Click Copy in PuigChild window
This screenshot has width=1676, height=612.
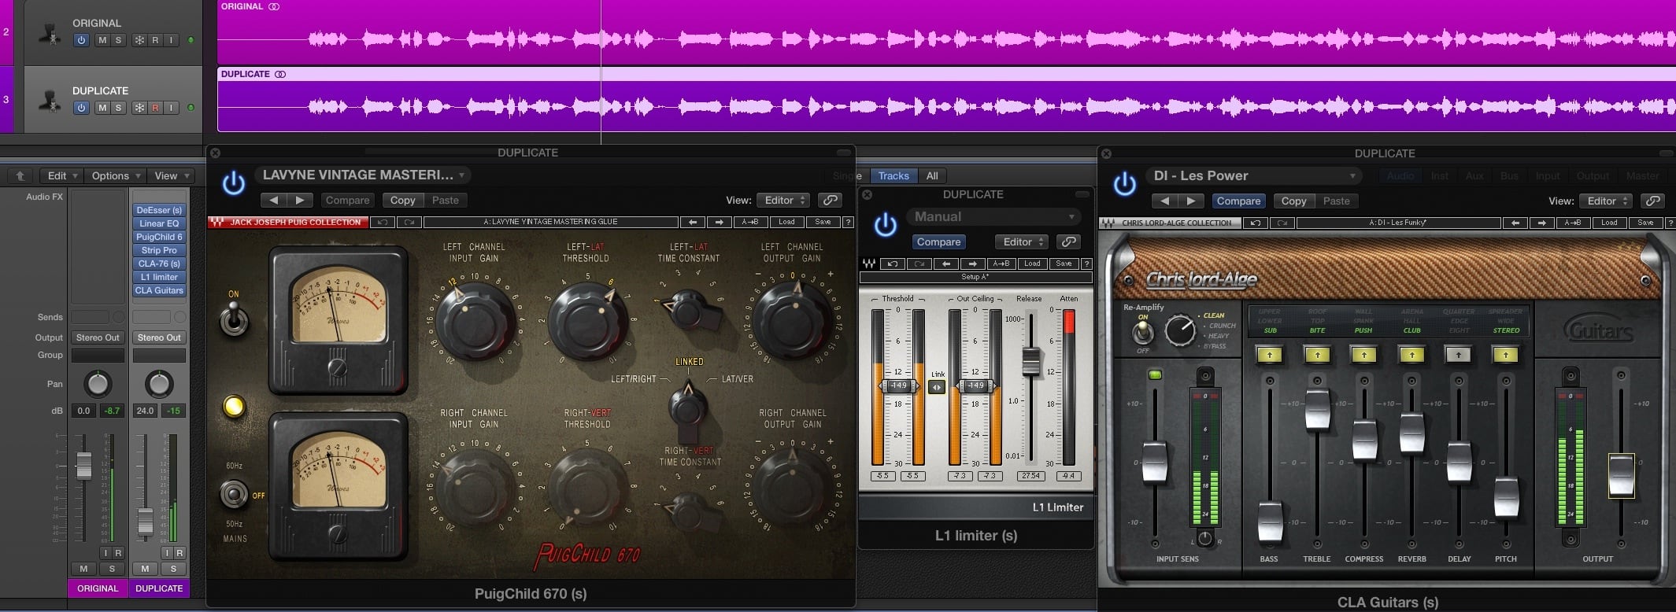tap(402, 200)
